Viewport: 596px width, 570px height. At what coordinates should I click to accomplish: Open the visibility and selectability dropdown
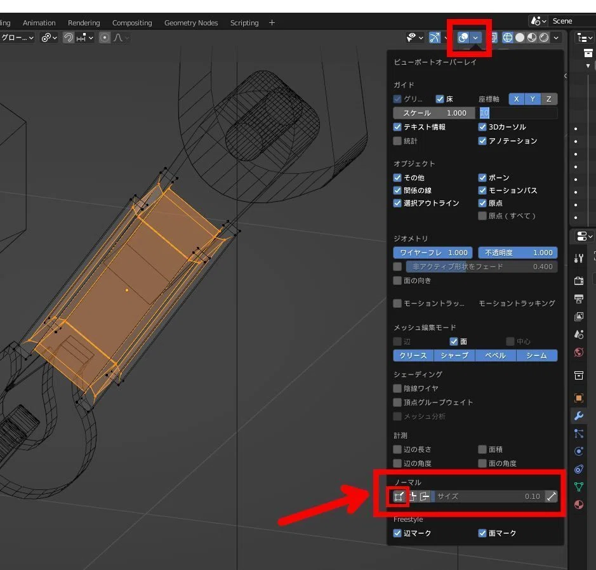click(x=414, y=37)
